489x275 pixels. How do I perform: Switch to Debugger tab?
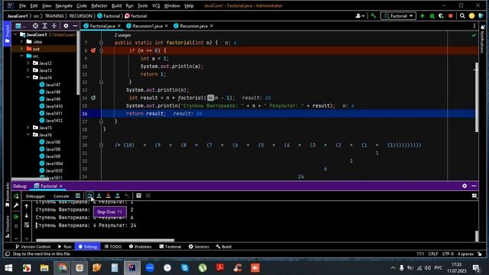[x=35, y=196]
